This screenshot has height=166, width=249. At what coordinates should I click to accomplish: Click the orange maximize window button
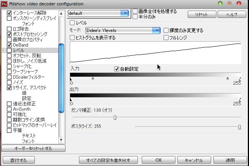pyautogui.click(x=229, y=3)
